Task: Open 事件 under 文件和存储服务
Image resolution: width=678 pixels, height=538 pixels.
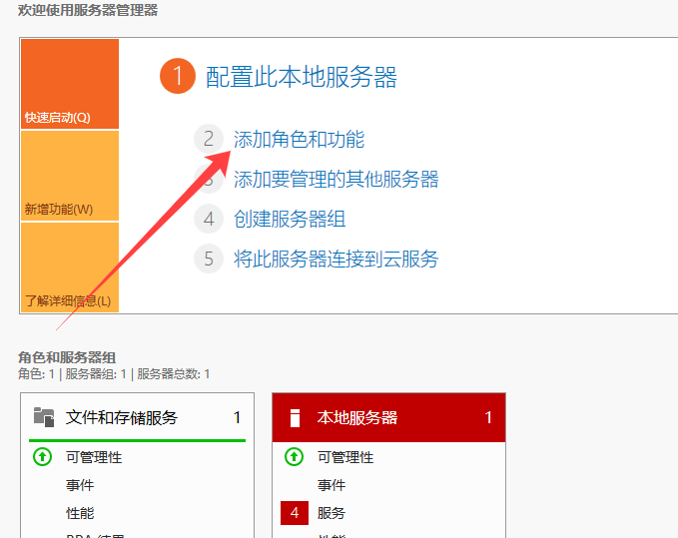Action: pos(80,485)
